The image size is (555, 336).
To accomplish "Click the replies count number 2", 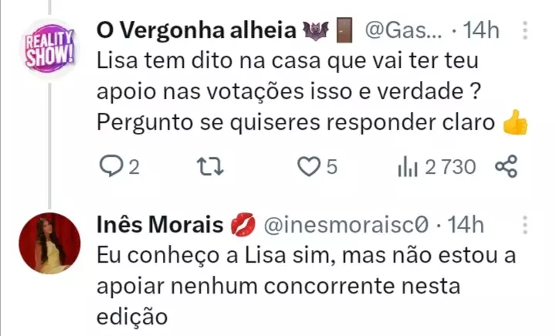I will tap(134, 166).
